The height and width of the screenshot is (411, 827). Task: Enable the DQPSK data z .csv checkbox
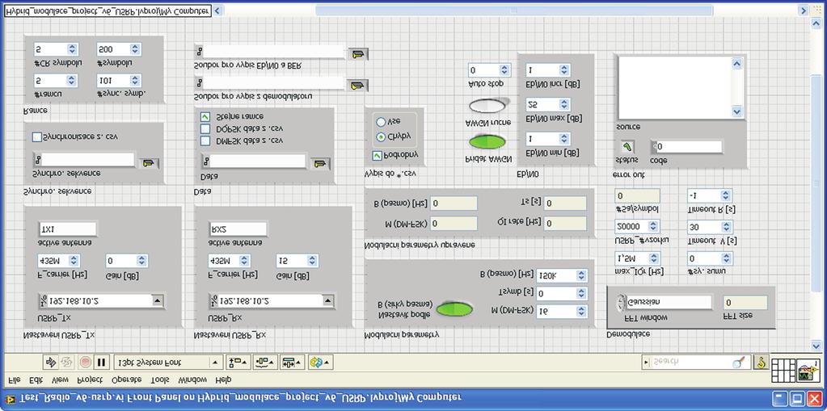pyautogui.click(x=205, y=129)
